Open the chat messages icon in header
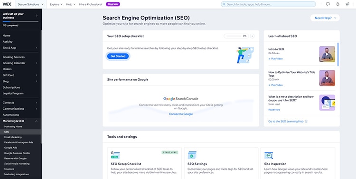Screen dimensions: 356x179 click(328, 4)
